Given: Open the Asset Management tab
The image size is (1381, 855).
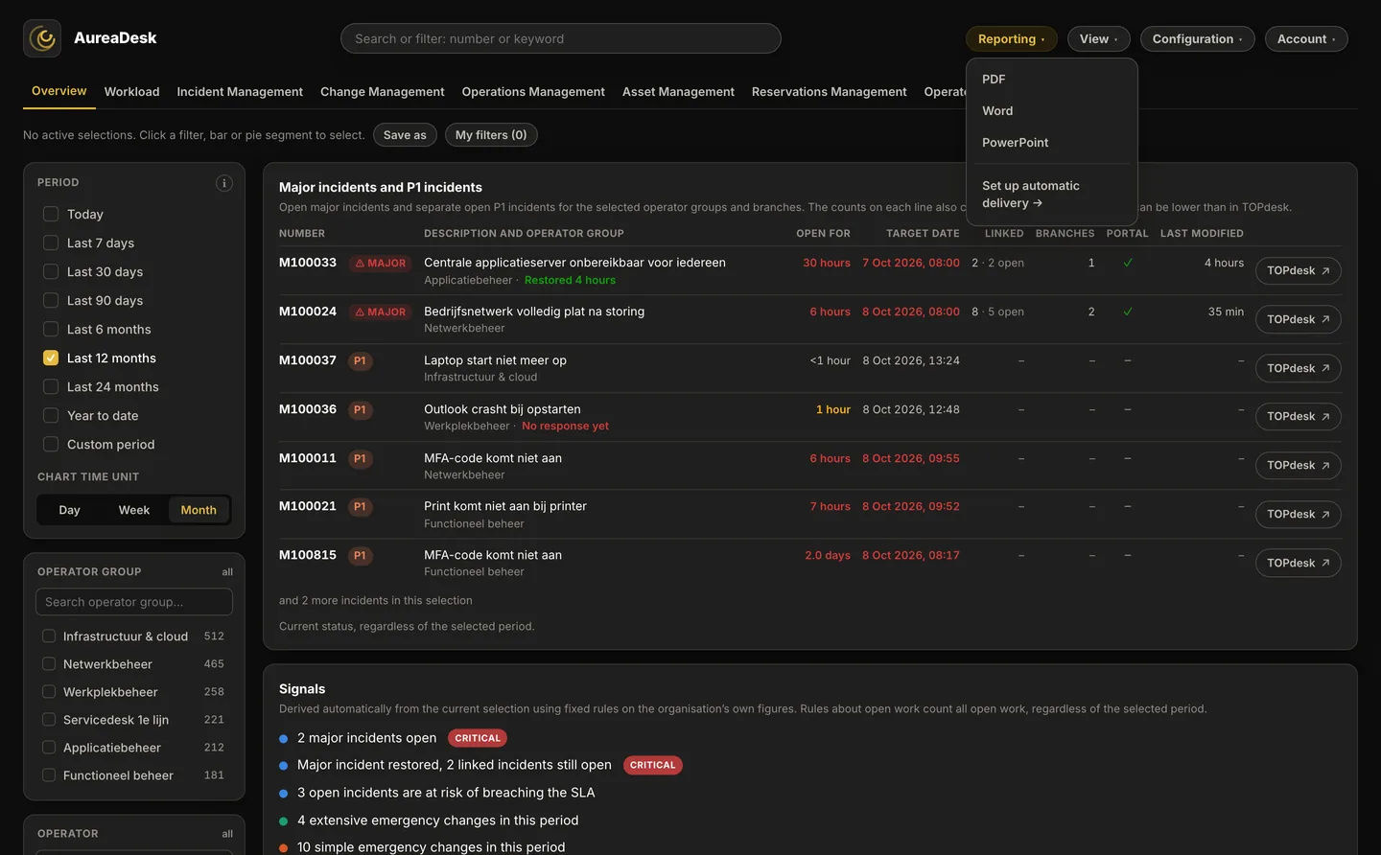Looking at the screenshot, I should (678, 92).
